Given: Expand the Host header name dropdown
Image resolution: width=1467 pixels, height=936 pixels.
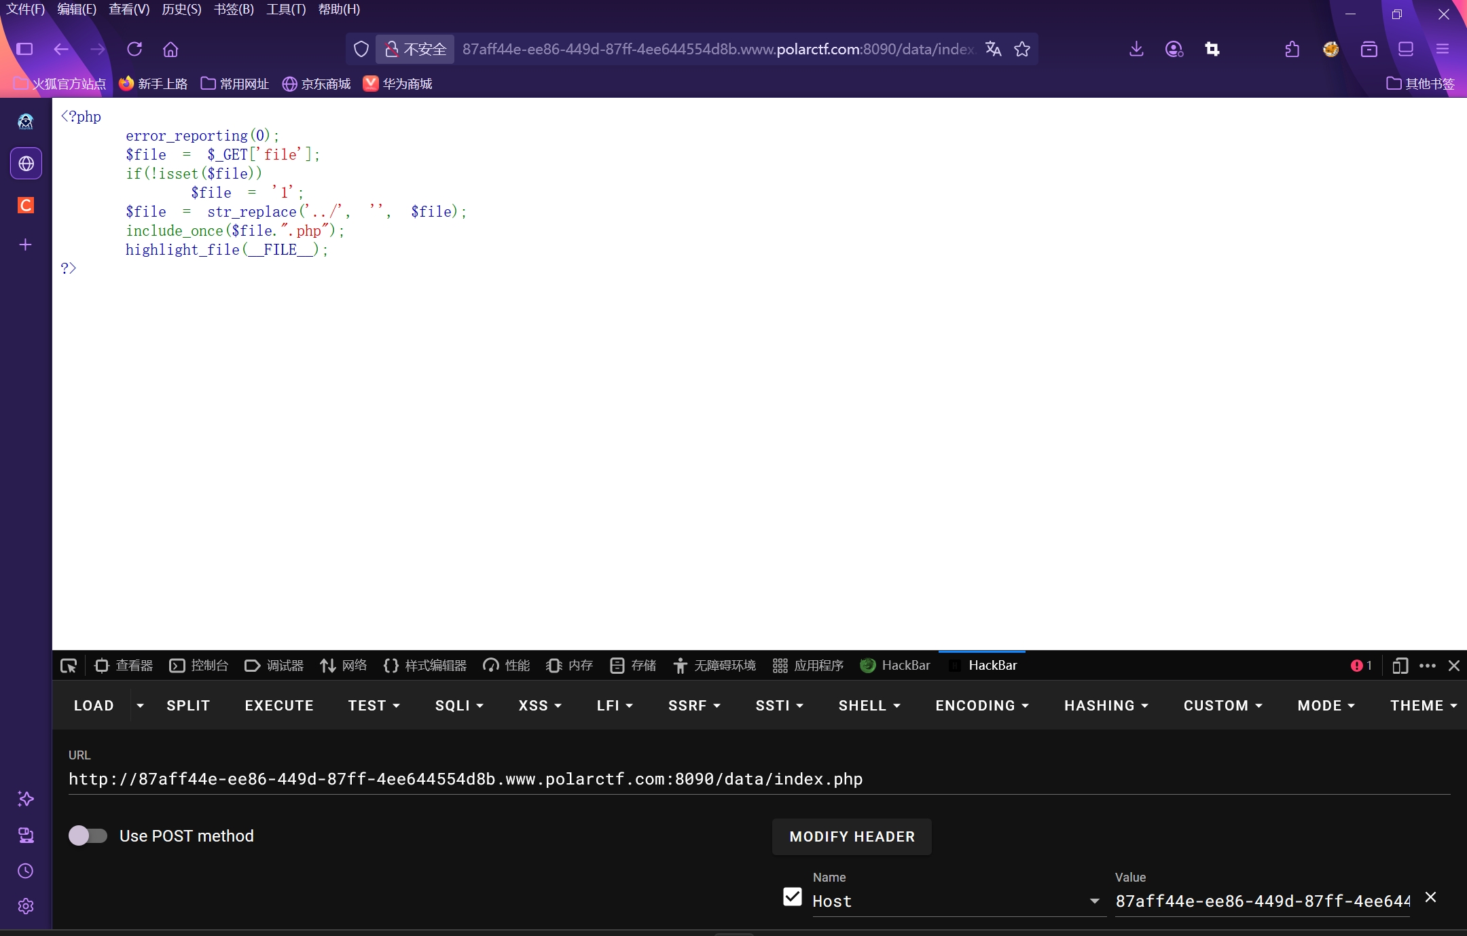Looking at the screenshot, I should tap(1094, 901).
